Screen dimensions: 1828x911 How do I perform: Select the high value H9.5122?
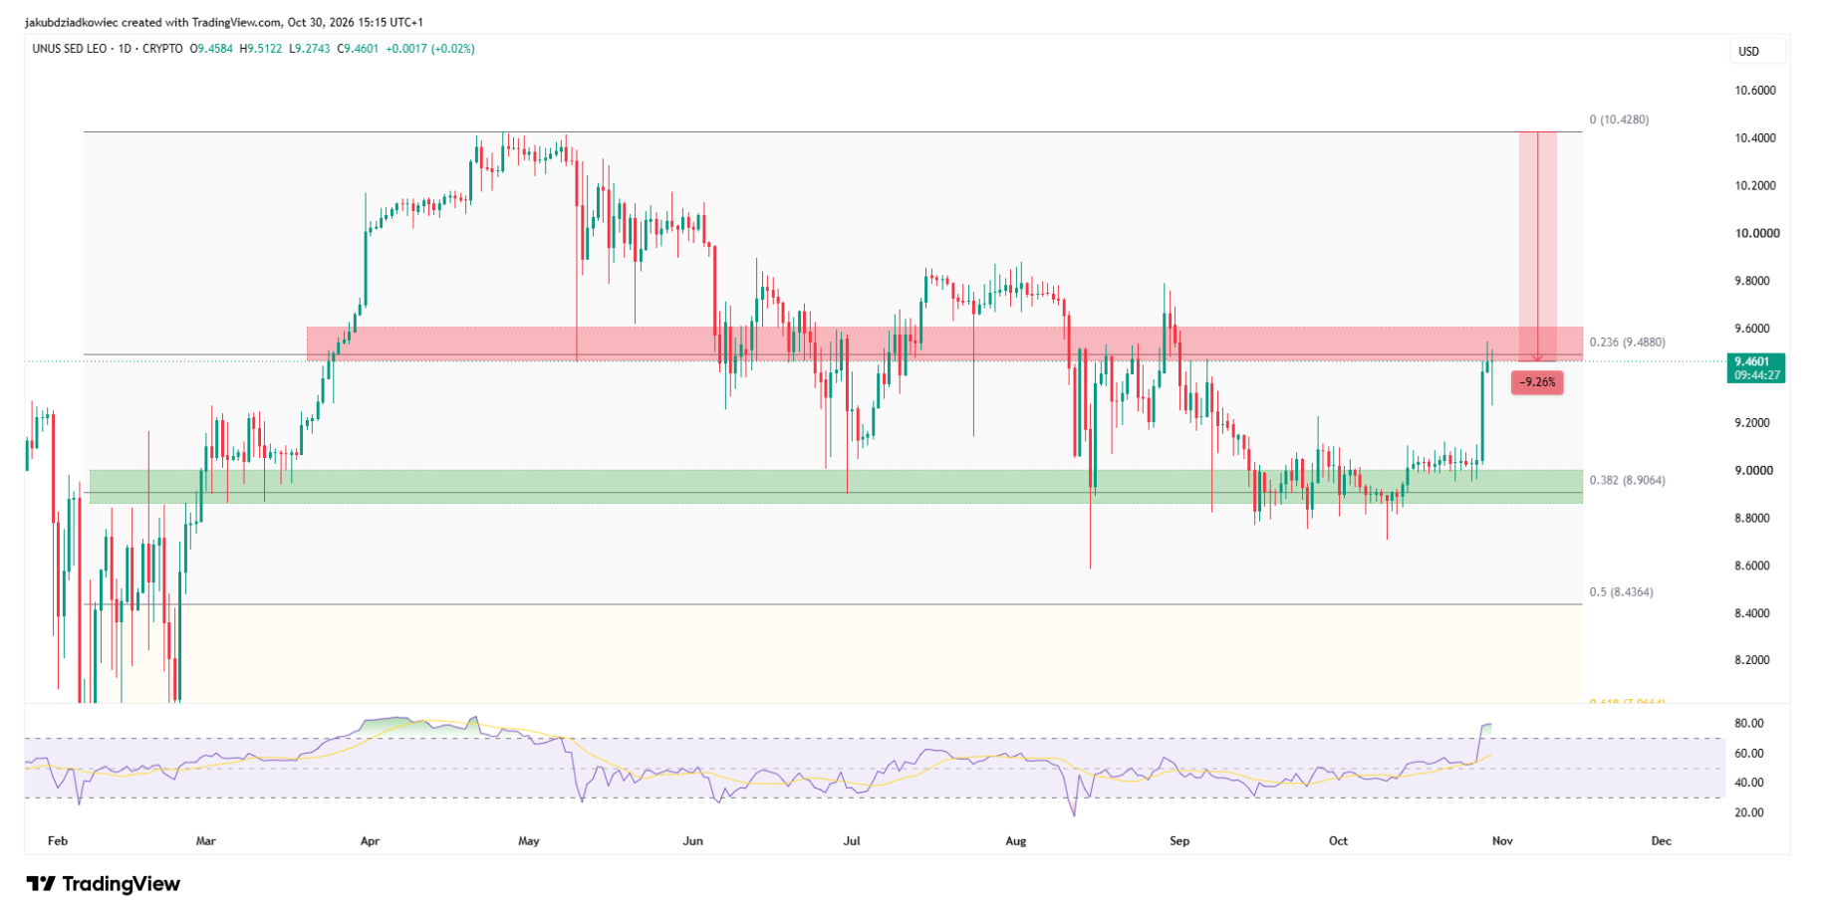pos(261,48)
